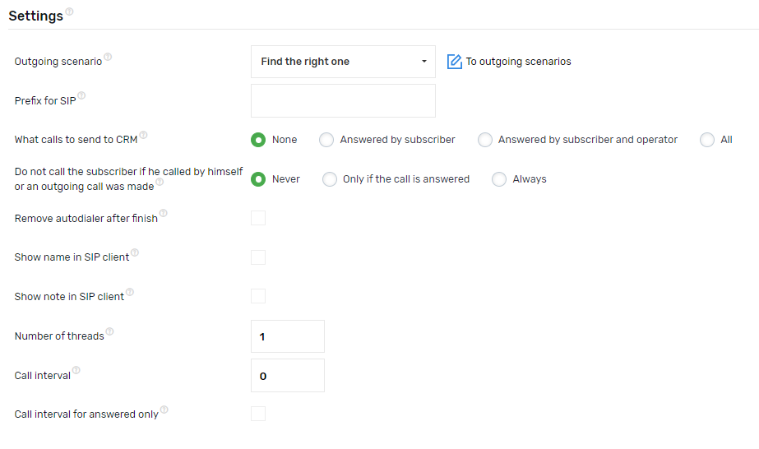This screenshot has height=449, width=759.
Task: Click the edit icon beside To outgoing scenarios
Action: point(454,62)
